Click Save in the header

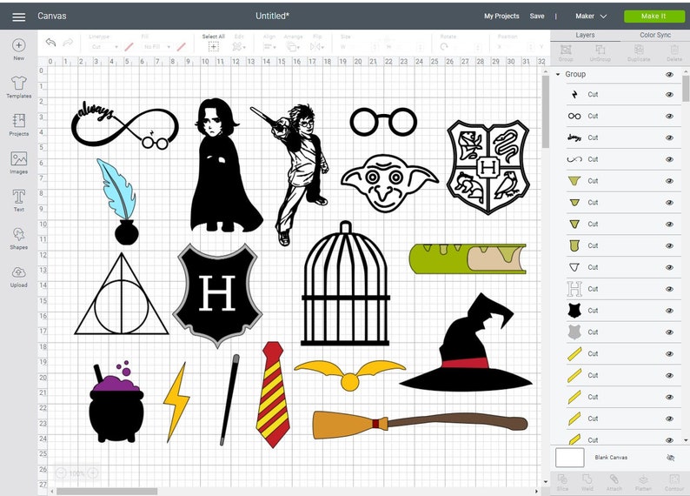(537, 16)
